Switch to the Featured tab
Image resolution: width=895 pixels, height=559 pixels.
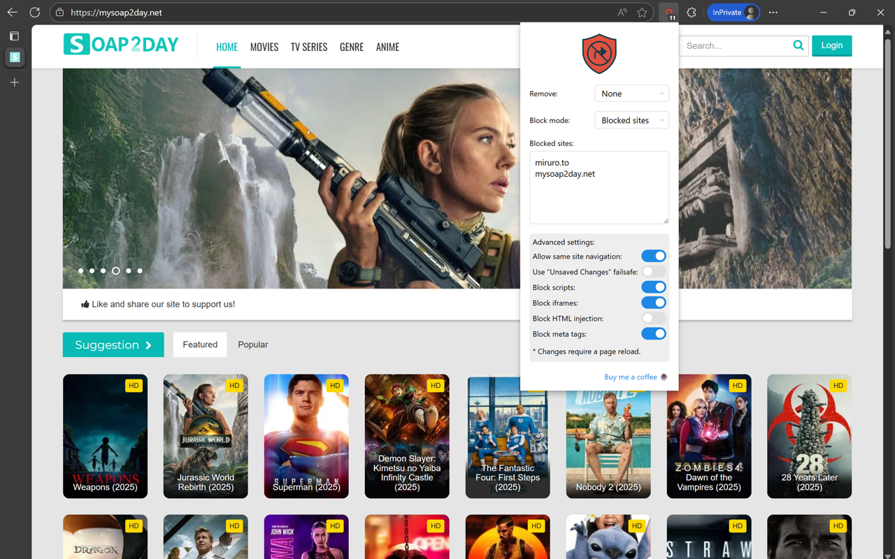(x=200, y=344)
